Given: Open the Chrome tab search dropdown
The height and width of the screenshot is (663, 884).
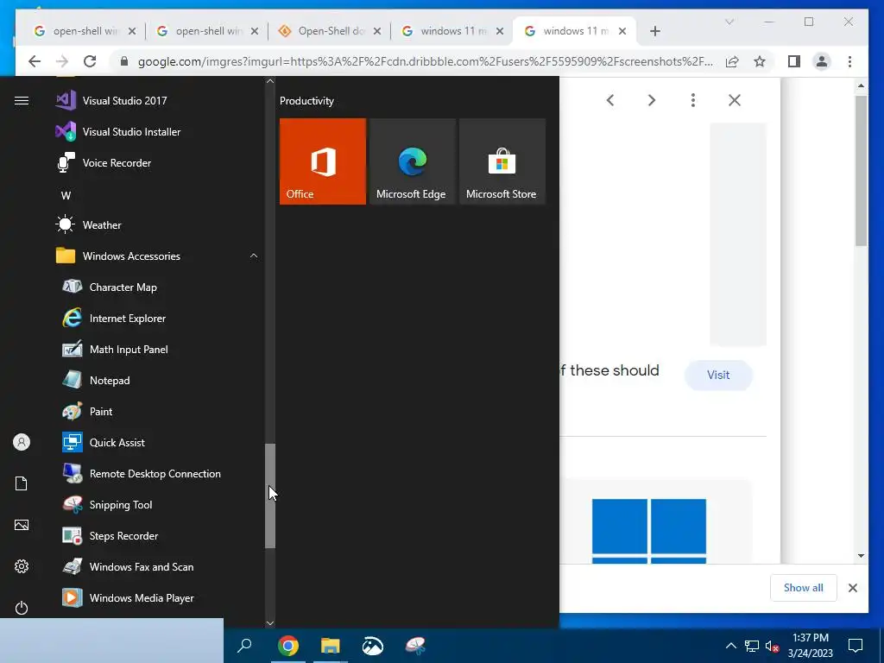Looking at the screenshot, I should tap(729, 22).
